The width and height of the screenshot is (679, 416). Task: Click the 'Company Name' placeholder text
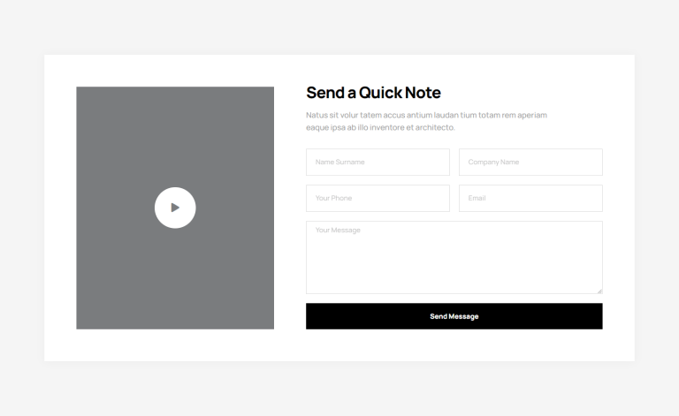point(493,163)
